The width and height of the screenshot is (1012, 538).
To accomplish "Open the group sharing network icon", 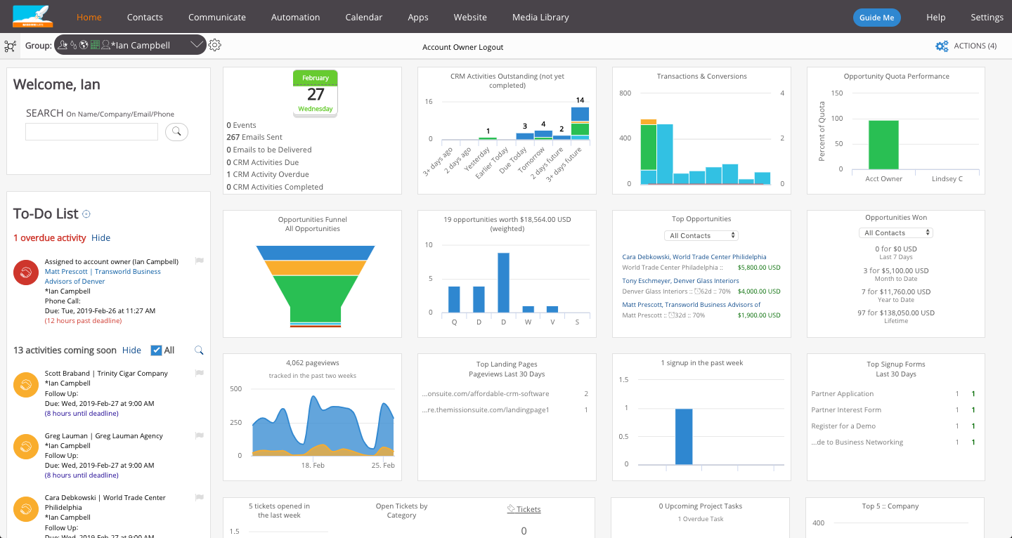I will [x=10, y=45].
